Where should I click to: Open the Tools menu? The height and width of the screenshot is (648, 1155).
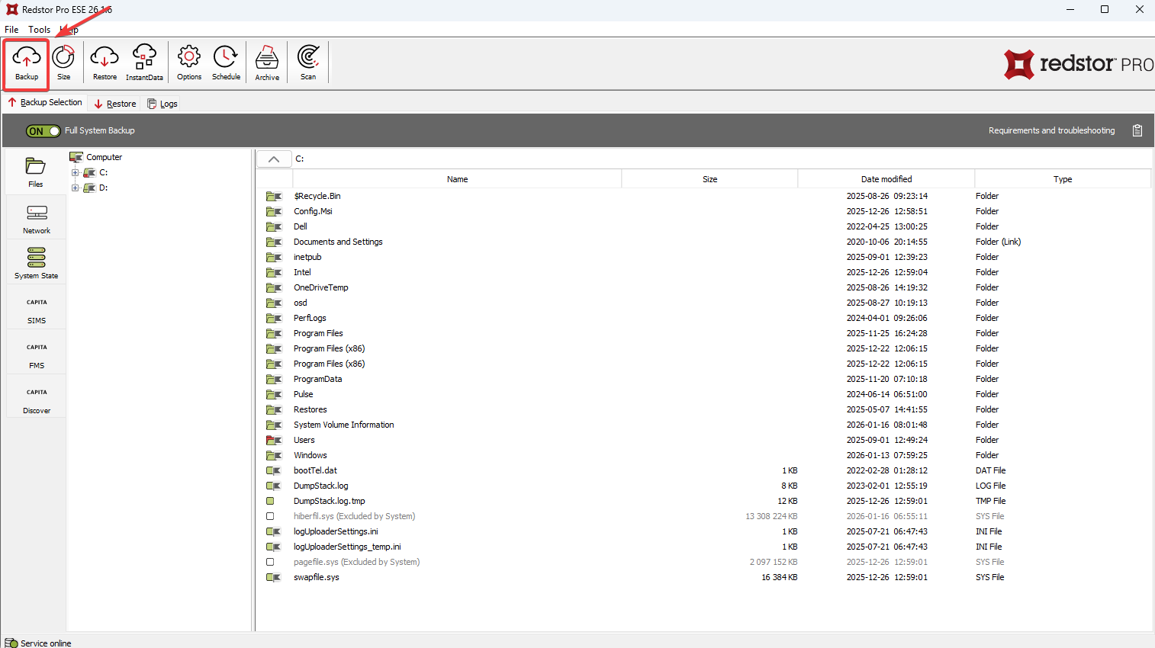(40, 30)
